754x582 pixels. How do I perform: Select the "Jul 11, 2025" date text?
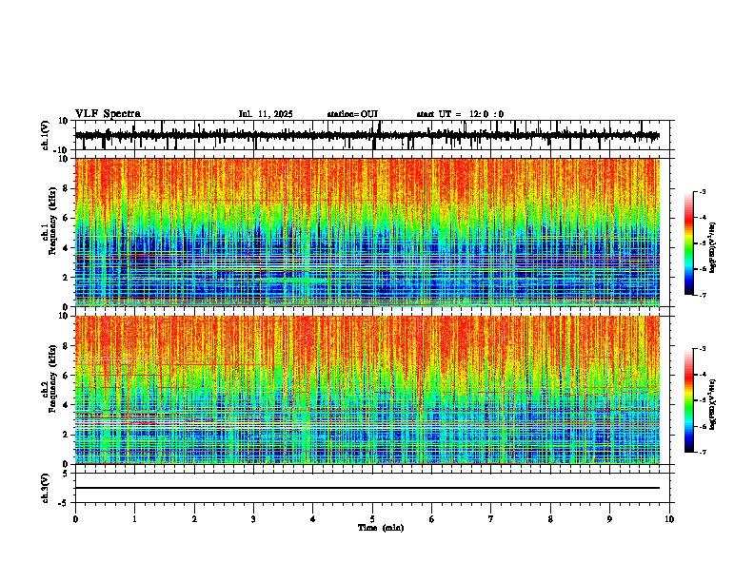(266, 114)
